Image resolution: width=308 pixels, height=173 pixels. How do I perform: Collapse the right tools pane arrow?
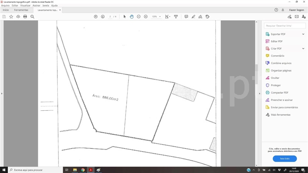tap(259, 93)
